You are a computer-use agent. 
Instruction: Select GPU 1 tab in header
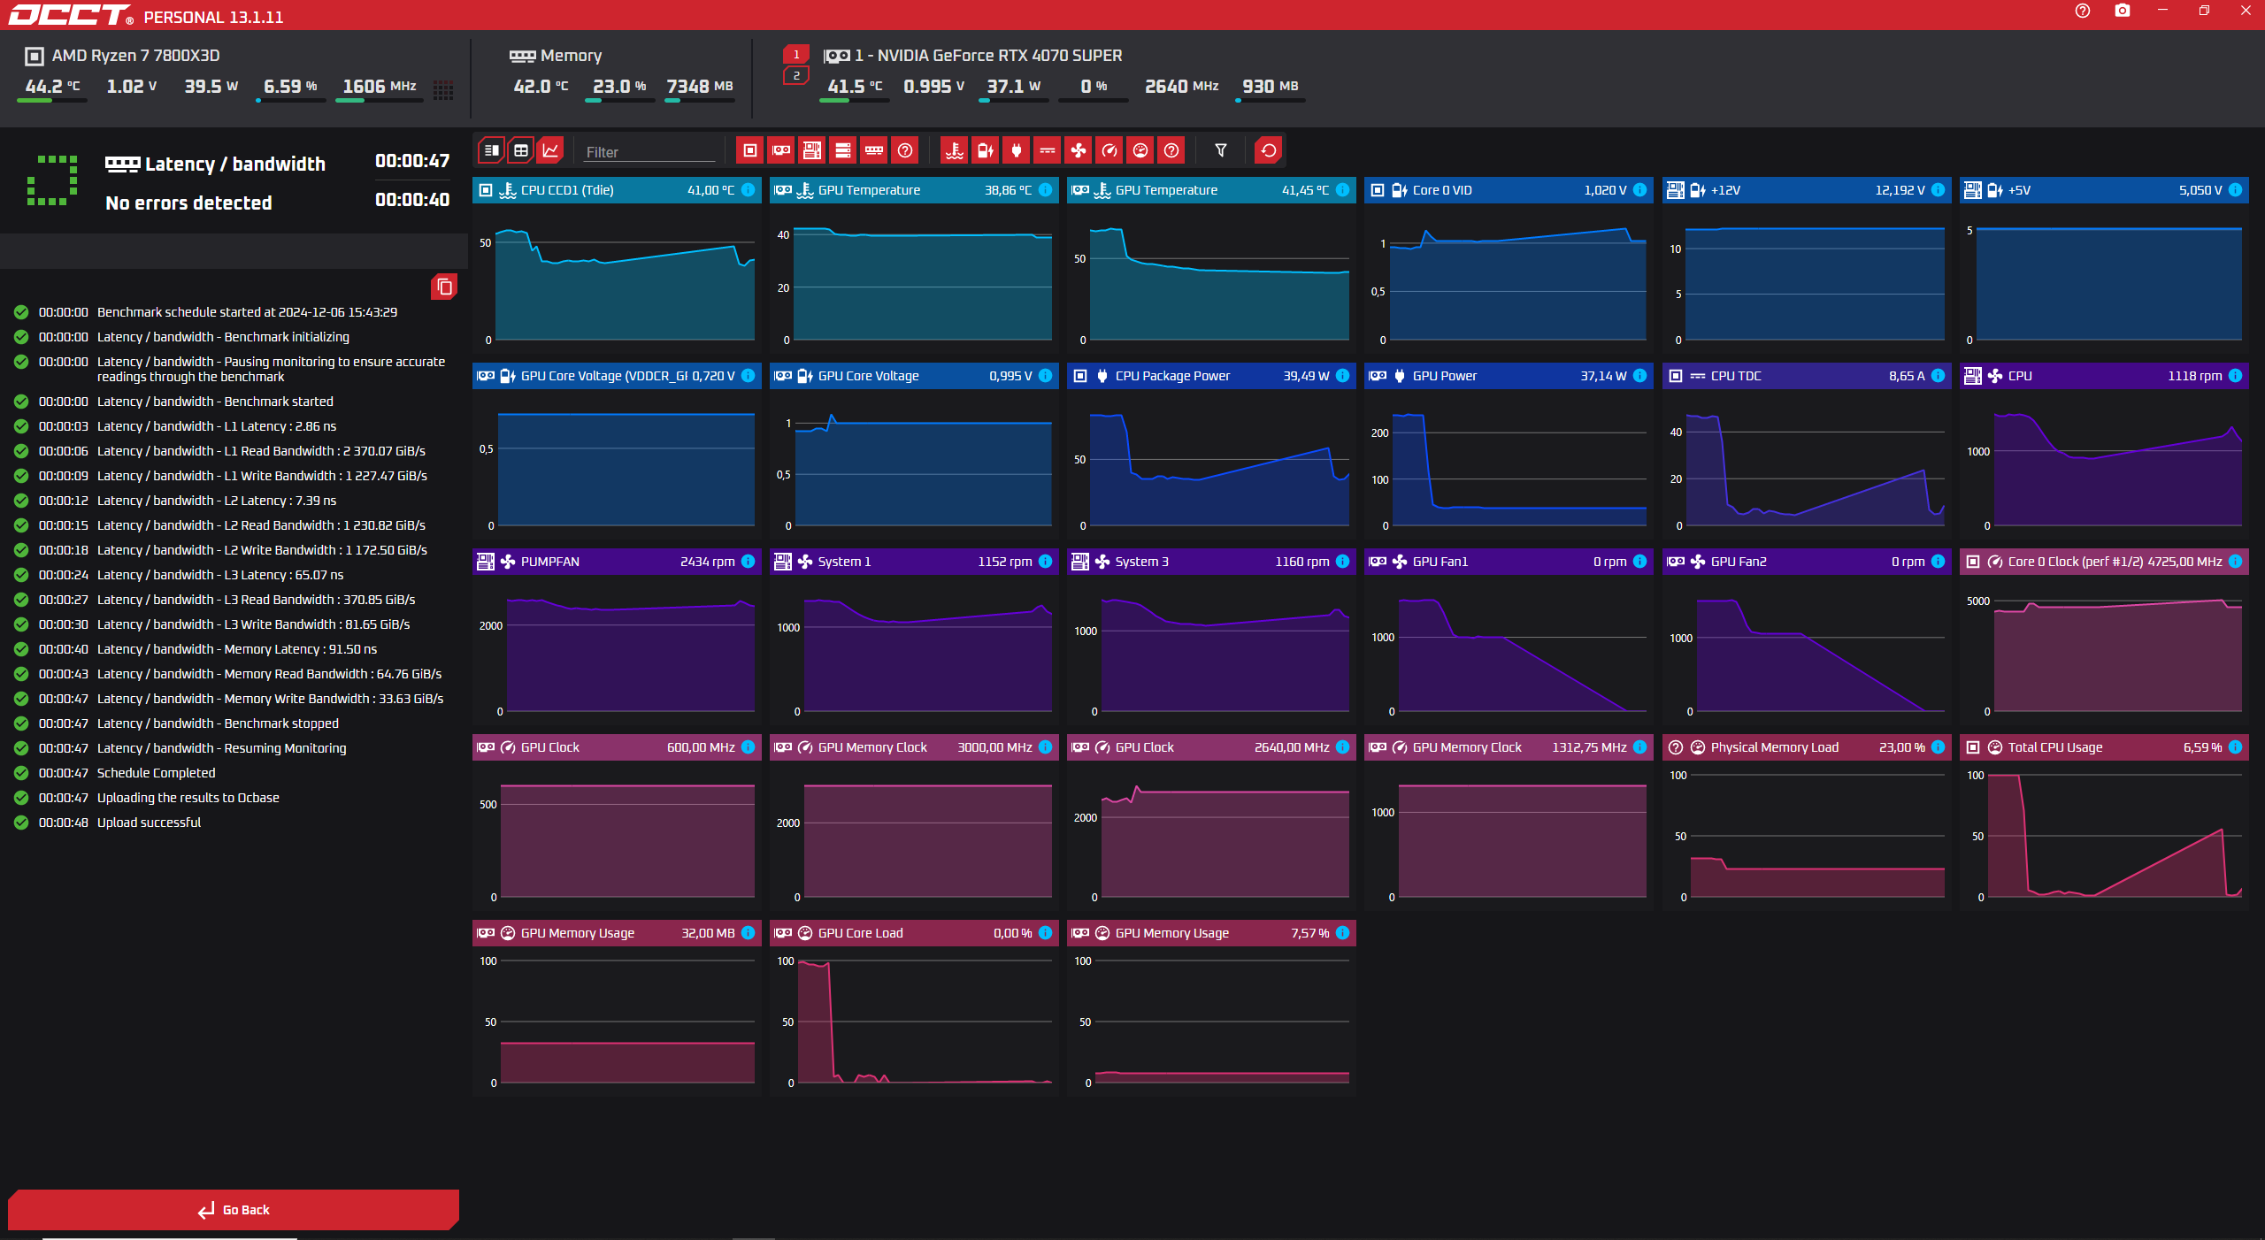[796, 55]
